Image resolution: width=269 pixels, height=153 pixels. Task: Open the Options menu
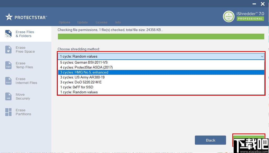(x=64, y=22)
